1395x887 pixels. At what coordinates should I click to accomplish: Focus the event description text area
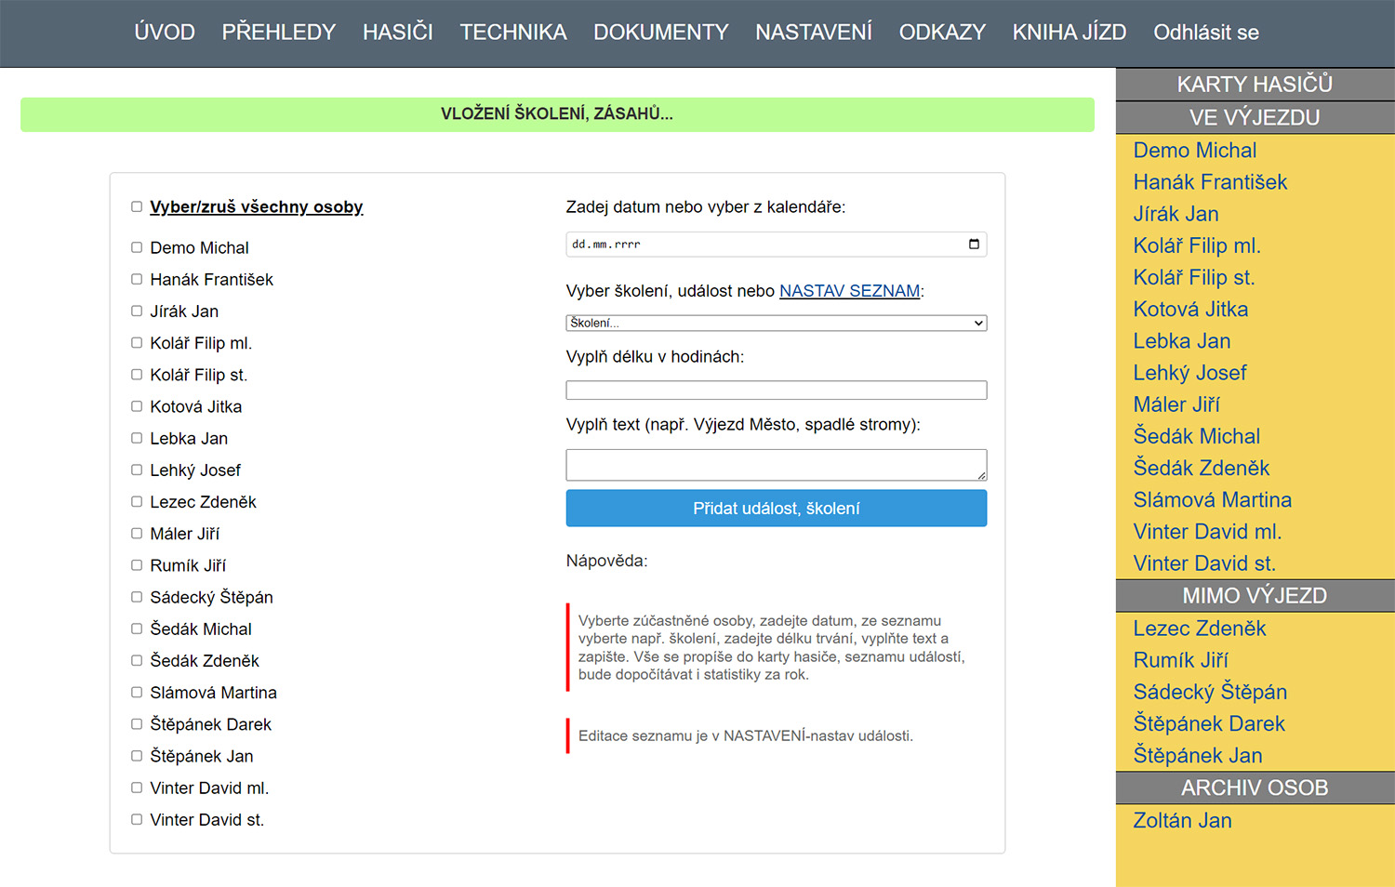[x=776, y=465]
